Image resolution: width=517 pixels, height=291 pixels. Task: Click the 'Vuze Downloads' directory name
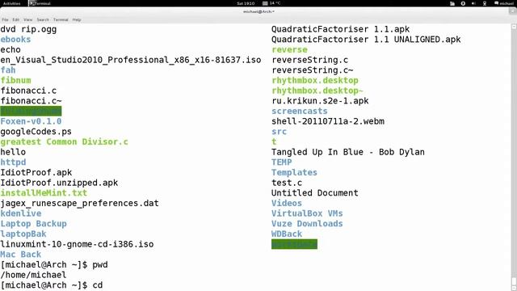(x=307, y=224)
